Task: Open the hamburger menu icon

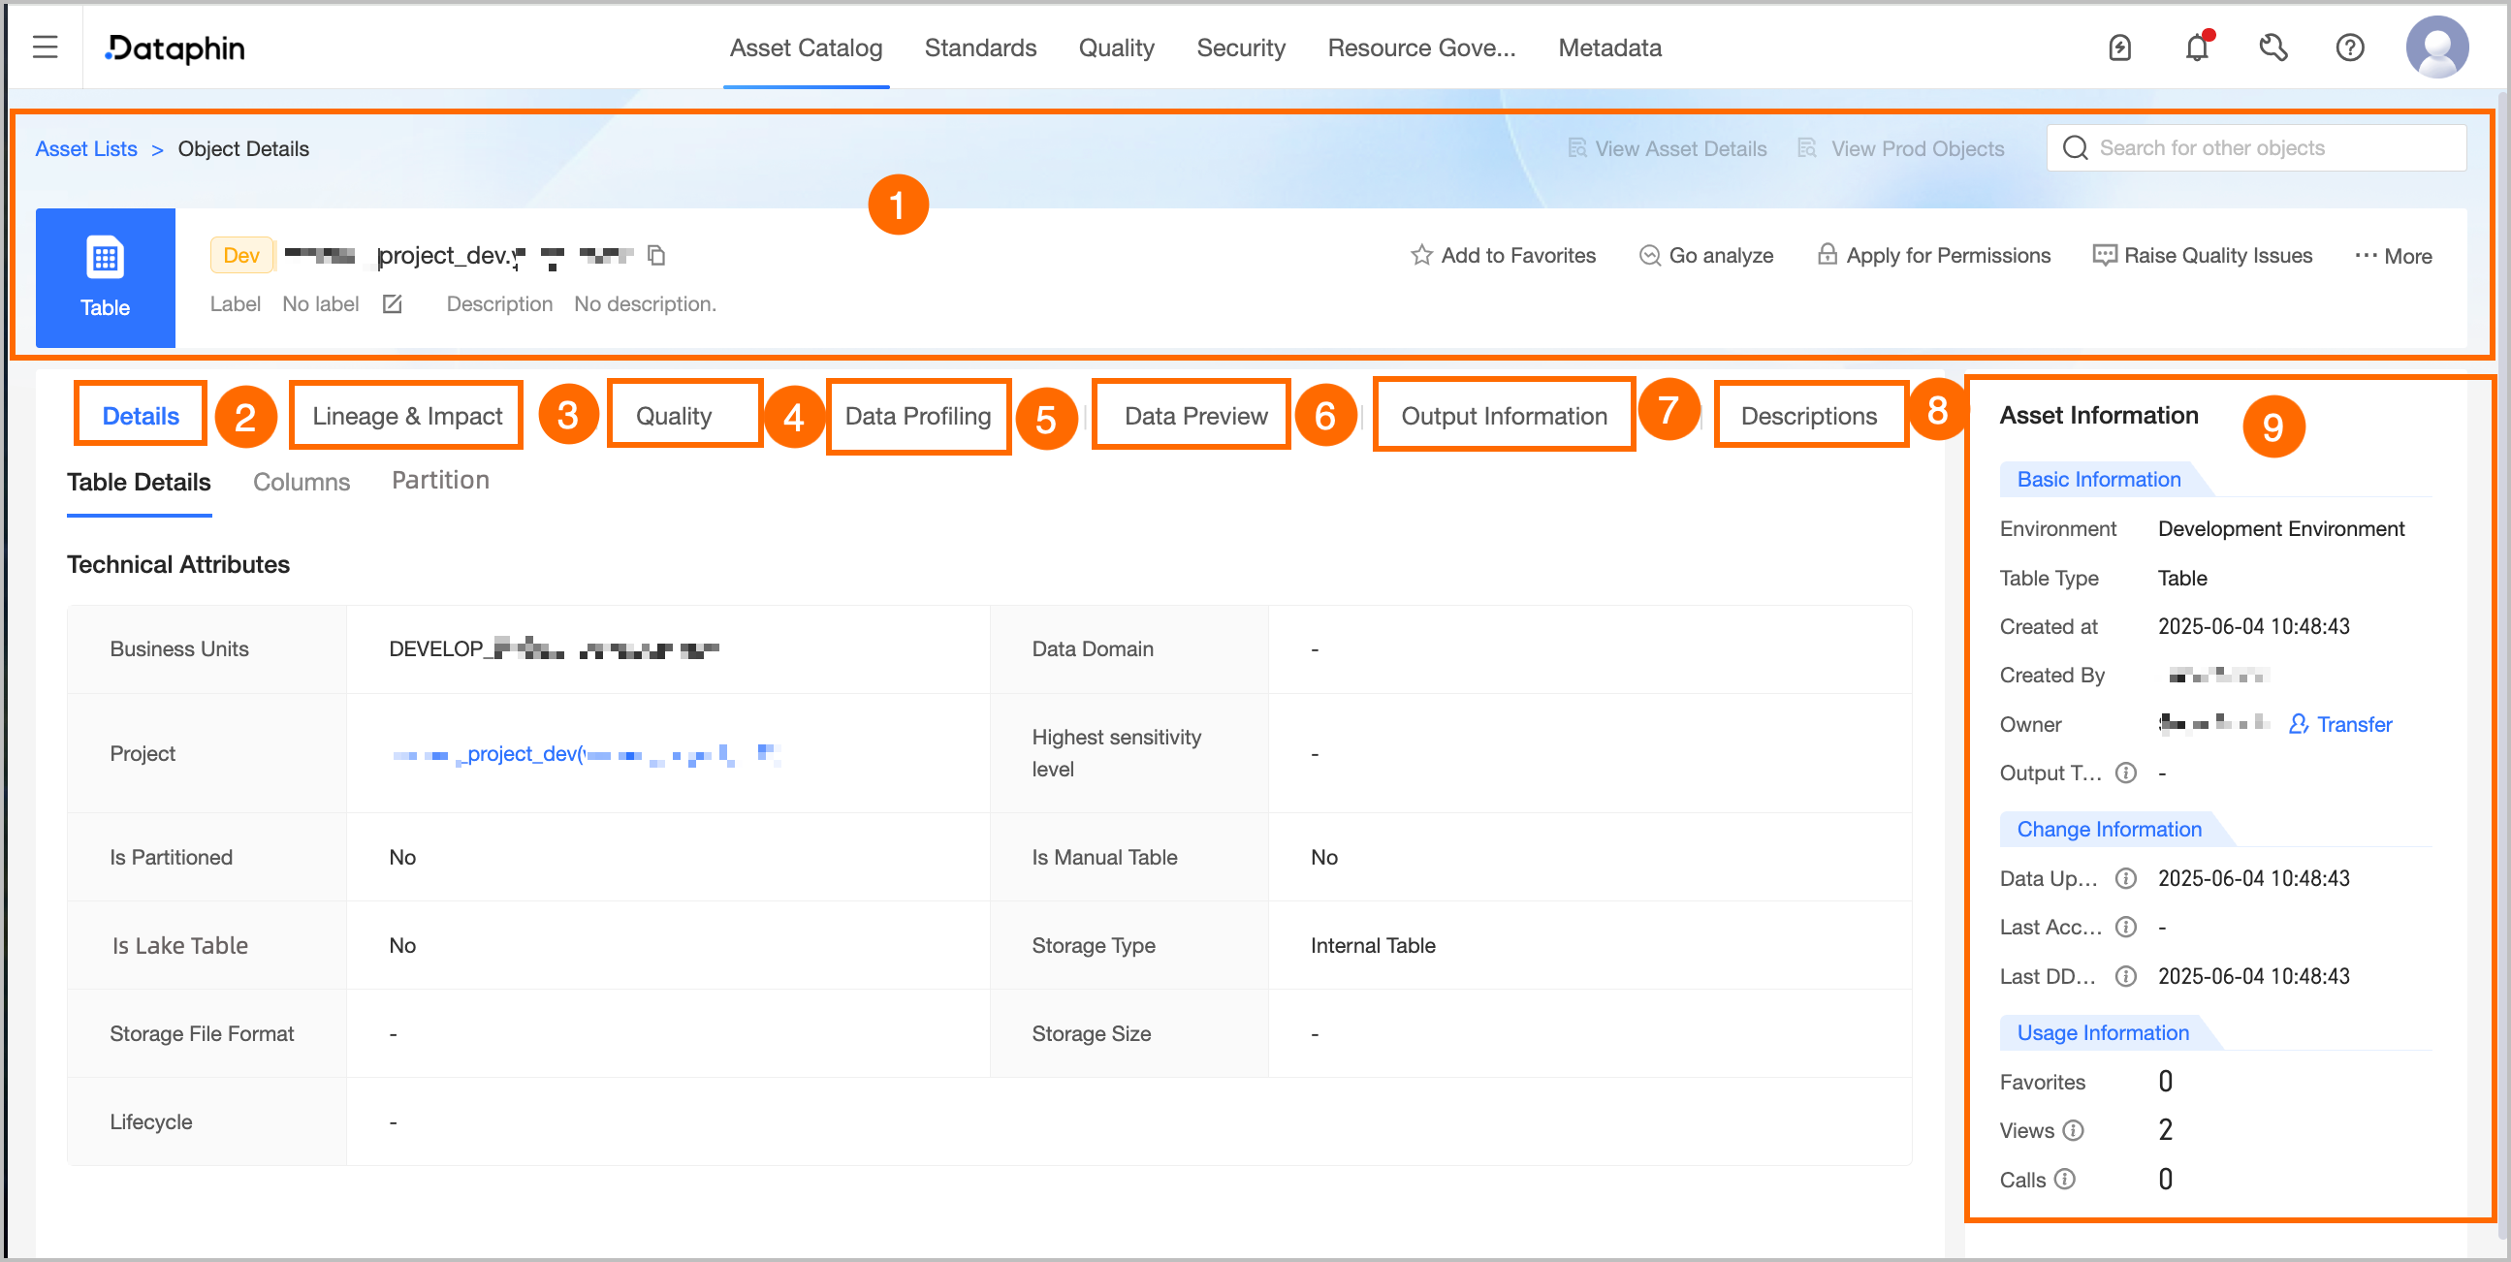Action: point(45,47)
